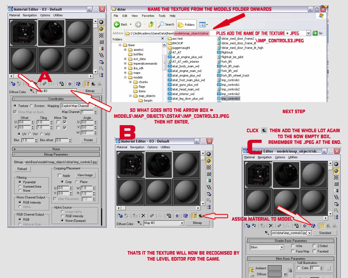Select the Summed Area filtering option
The height and width of the screenshot is (278, 348).
(x=20, y=187)
